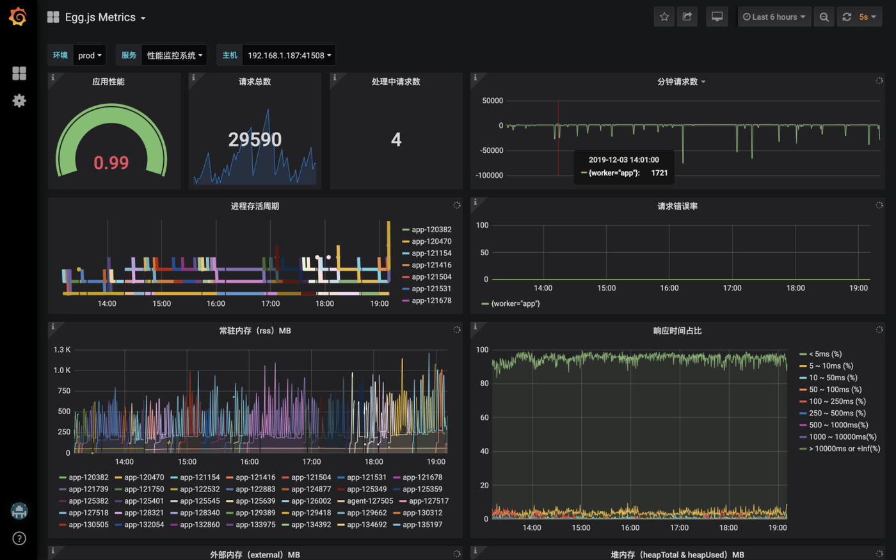This screenshot has height=560, width=896.
Task: Open the Configuration gear icon in sidebar
Action: tap(19, 100)
